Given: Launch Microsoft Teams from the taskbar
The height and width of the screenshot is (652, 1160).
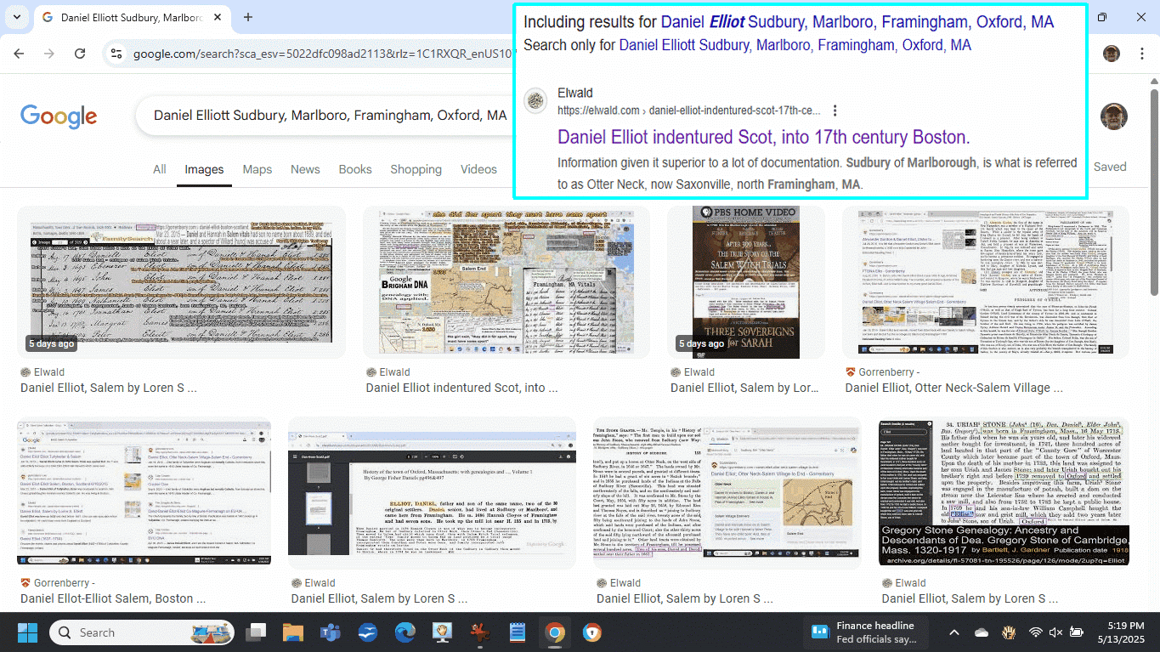Looking at the screenshot, I should click(330, 632).
